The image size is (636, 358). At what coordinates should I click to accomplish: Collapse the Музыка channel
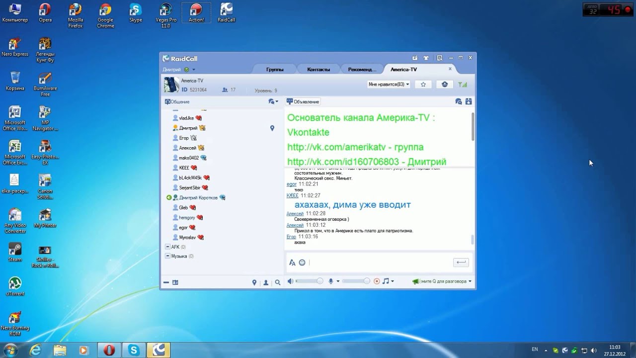167,256
